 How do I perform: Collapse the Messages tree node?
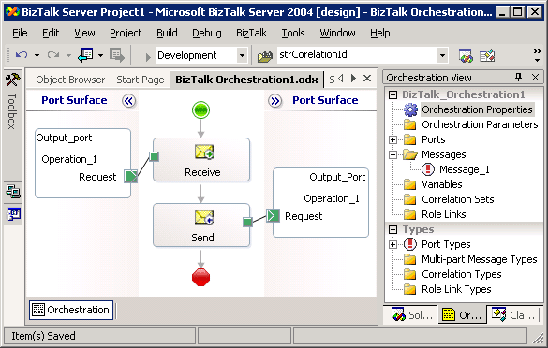click(393, 154)
